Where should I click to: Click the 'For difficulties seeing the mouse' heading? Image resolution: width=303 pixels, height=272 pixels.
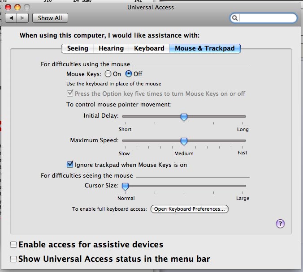(x=87, y=175)
